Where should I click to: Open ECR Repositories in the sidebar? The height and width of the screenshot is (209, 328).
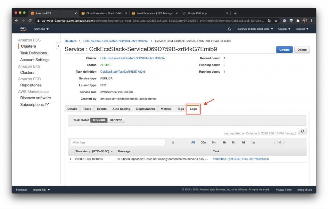(31, 85)
